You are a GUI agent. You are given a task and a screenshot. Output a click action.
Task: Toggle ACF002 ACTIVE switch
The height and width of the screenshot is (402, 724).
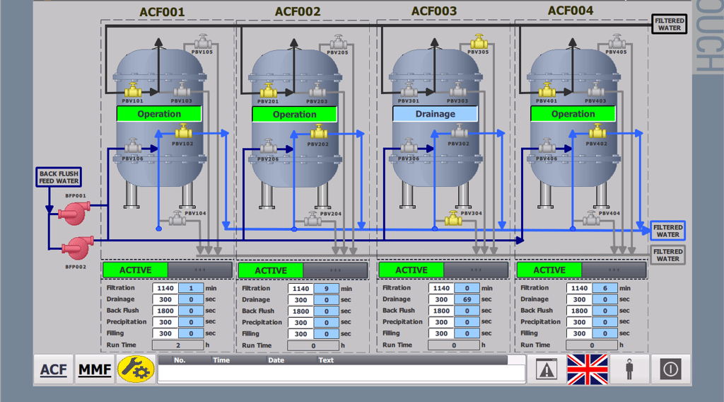[303, 270]
